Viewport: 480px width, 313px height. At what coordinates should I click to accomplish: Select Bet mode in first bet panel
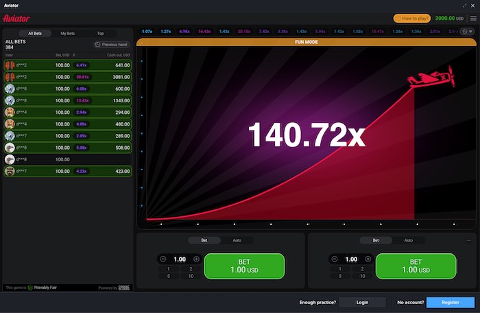pyautogui.click(x=204, y=240)
